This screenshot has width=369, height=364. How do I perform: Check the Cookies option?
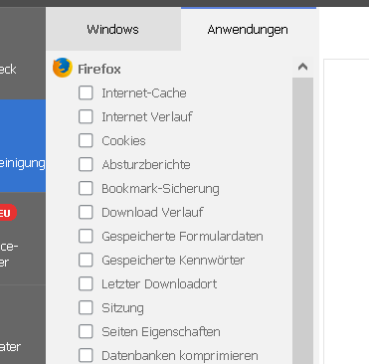[86, 140]
